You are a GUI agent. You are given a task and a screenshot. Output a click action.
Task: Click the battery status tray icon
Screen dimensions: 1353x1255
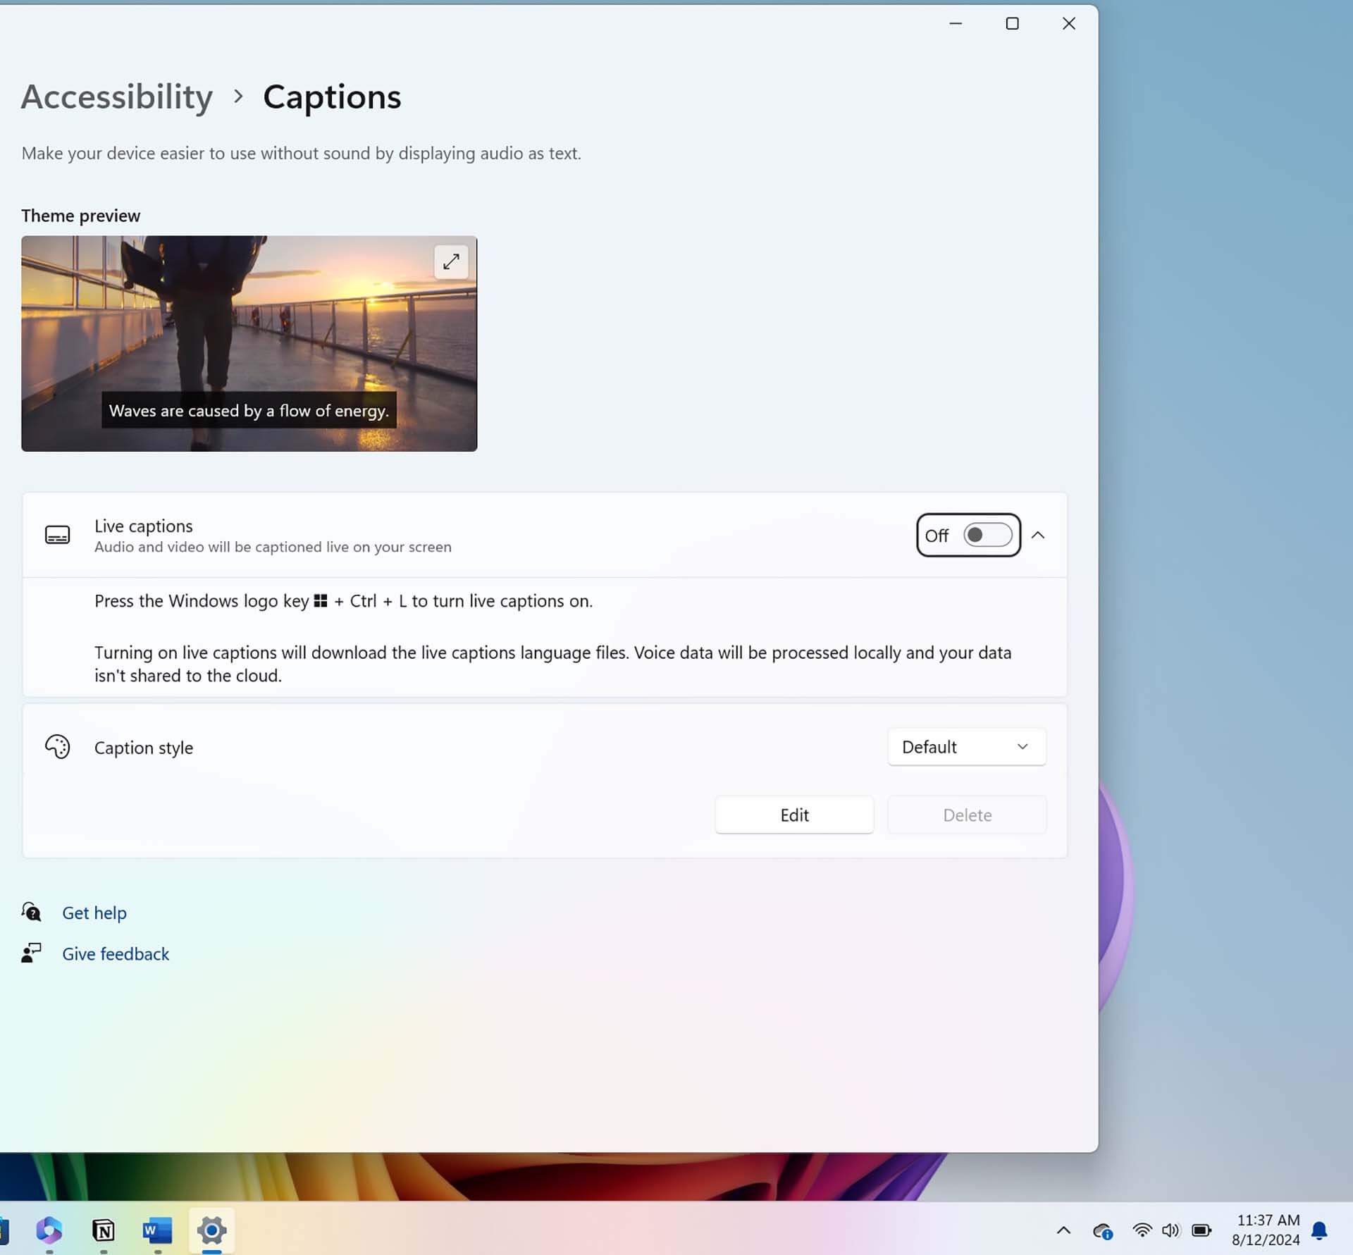(x=1201, y=1230)
